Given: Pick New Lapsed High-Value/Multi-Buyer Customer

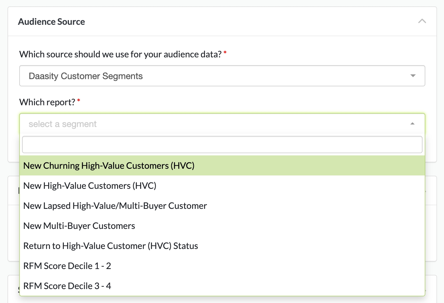Looking at the screenshot, I should 115,206.
